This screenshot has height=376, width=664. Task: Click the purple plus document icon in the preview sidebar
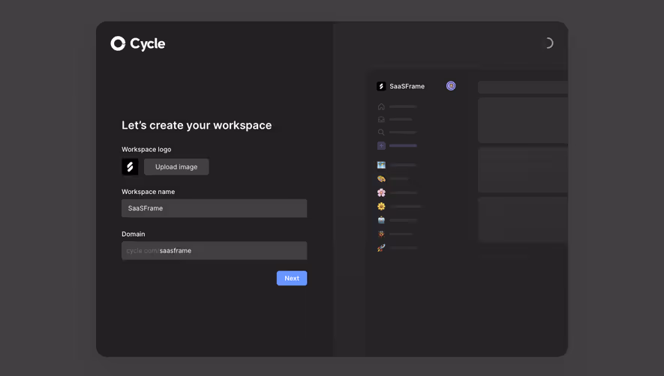point(381,145)
